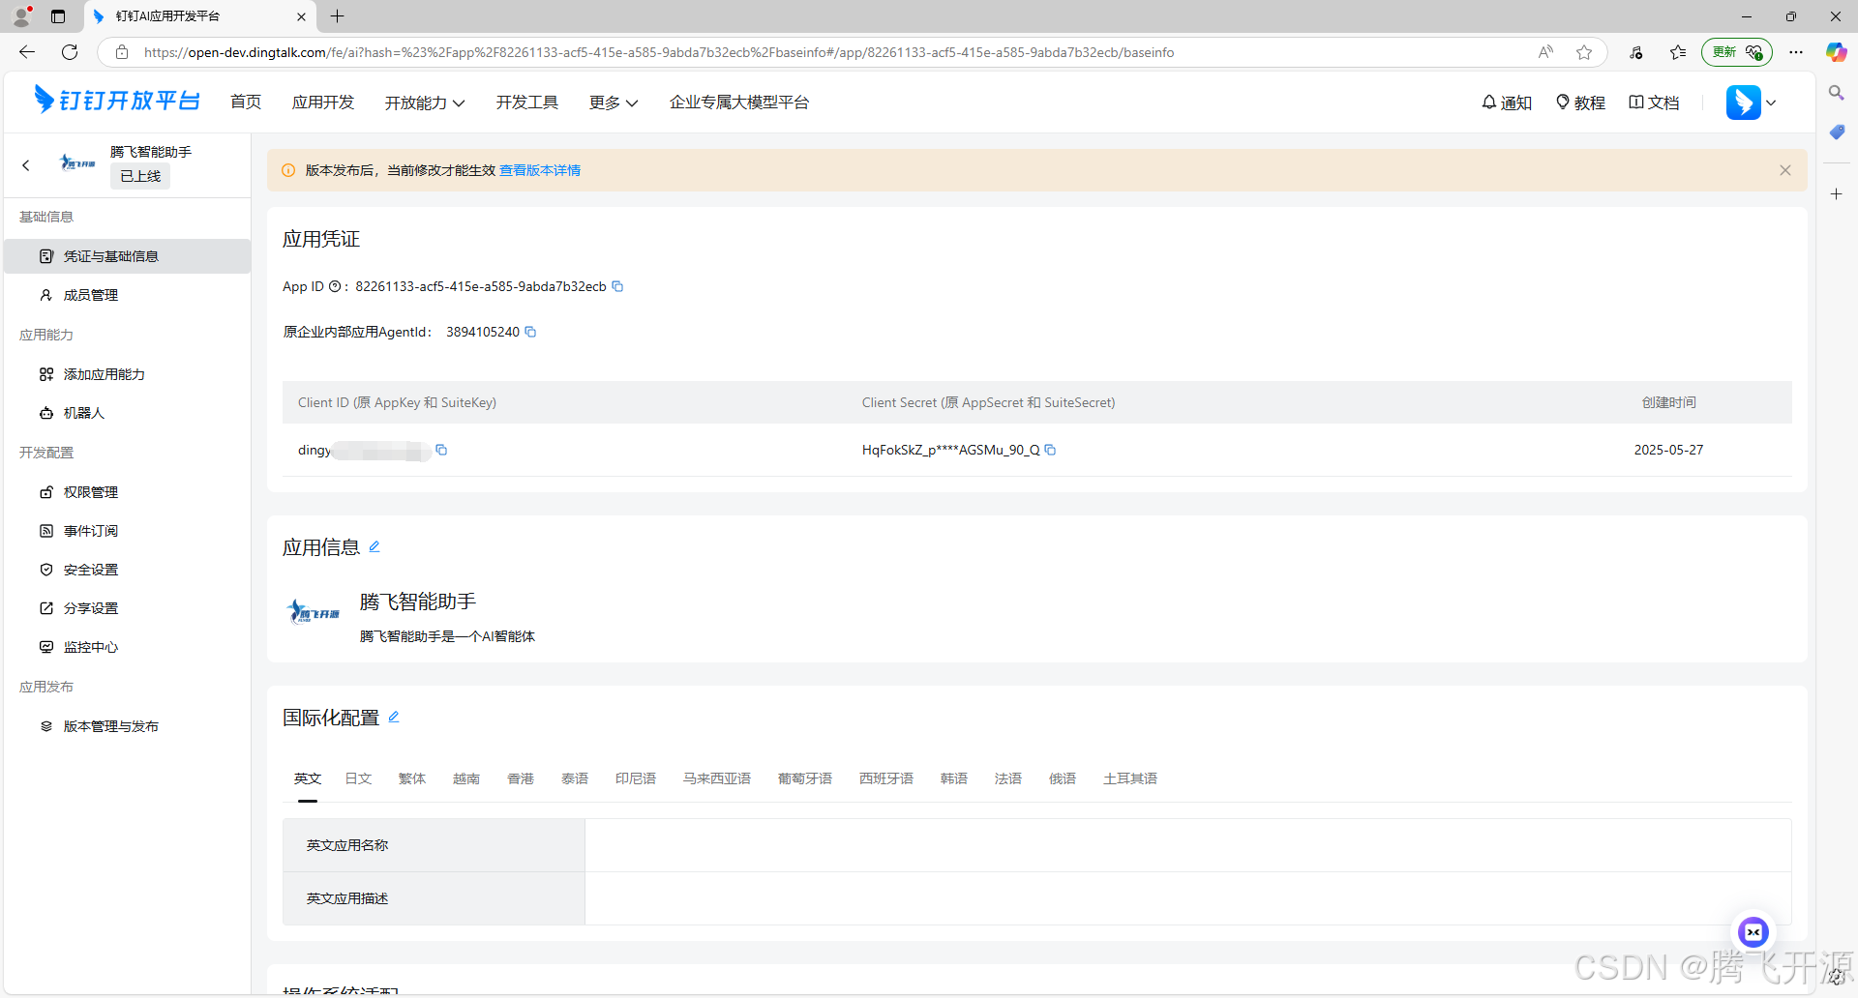This screenshot has width=1858, height=998.
Task: Switch to the 印尼语 language tab
Action: click(636, 778)
